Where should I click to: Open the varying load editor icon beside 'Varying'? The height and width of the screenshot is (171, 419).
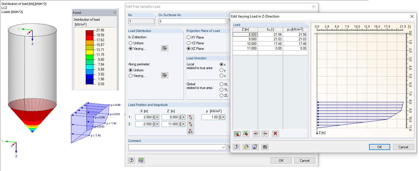[x=164, y=48]
